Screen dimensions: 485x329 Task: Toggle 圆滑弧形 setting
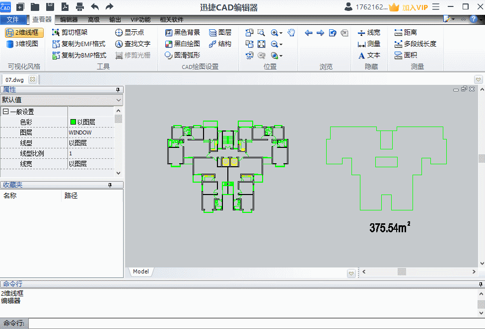(x=183, y=56)
